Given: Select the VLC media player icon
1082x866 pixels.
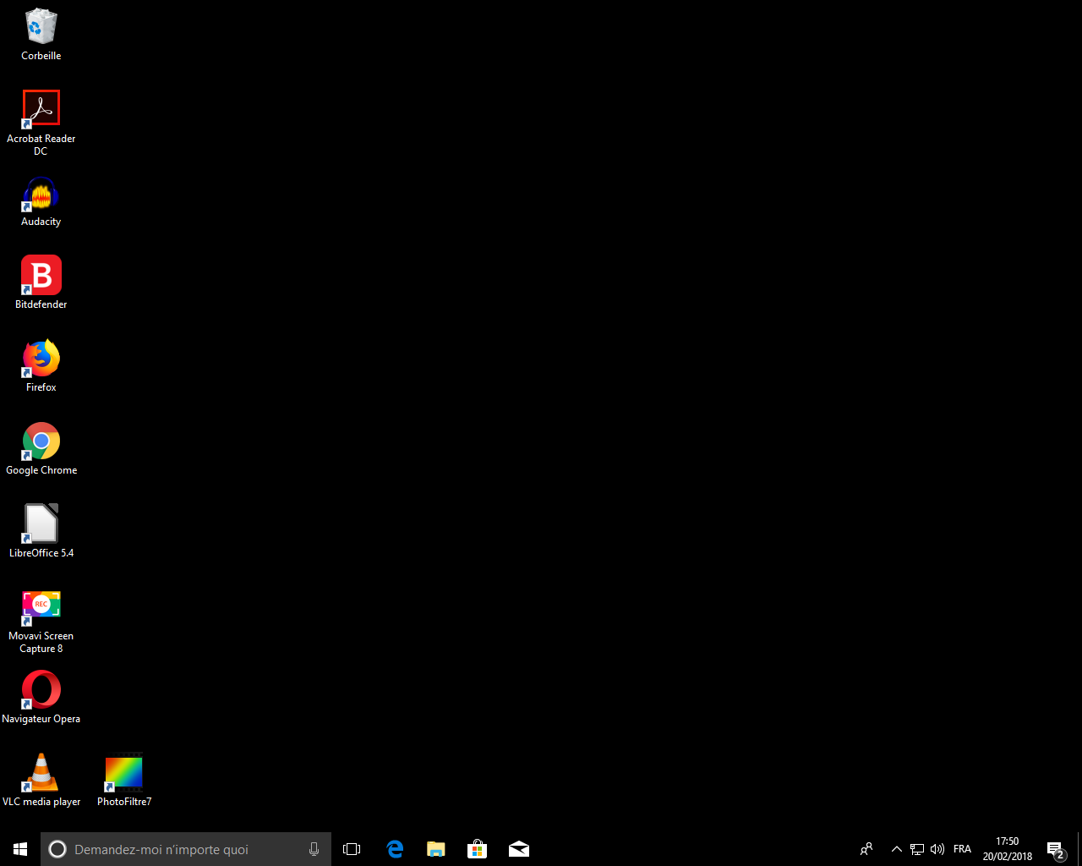Looking at the screenshot, I should 41,780.
